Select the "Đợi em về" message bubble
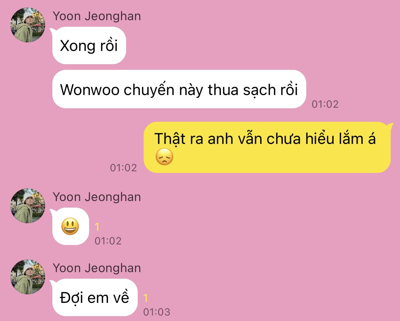Image resolution: width=400 pixels, height=321 pixels. (x=94, y=297)
